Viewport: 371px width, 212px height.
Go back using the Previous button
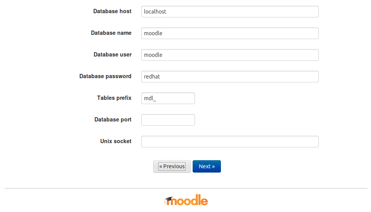coord(172,166)
